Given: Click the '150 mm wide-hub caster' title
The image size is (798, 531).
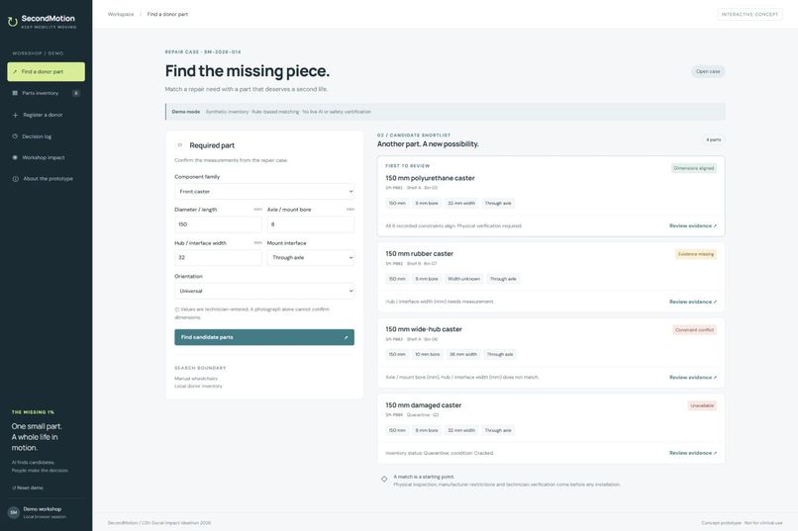Looking at the screenshot, I should tap(424, 329).
